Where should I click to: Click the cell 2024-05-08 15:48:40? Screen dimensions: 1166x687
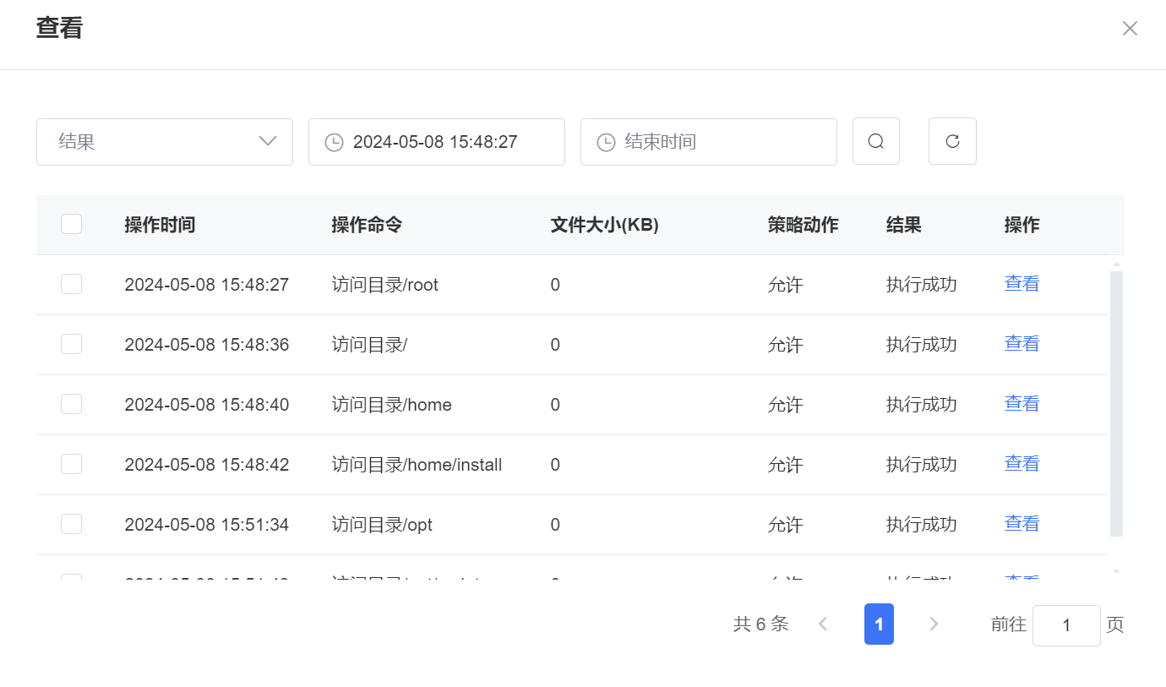207,405
